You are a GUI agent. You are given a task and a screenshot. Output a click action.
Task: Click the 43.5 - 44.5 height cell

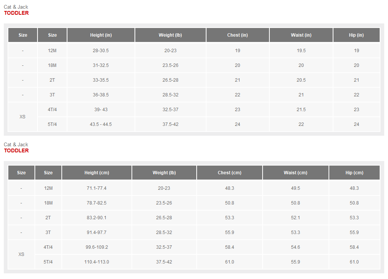point(101,124)
